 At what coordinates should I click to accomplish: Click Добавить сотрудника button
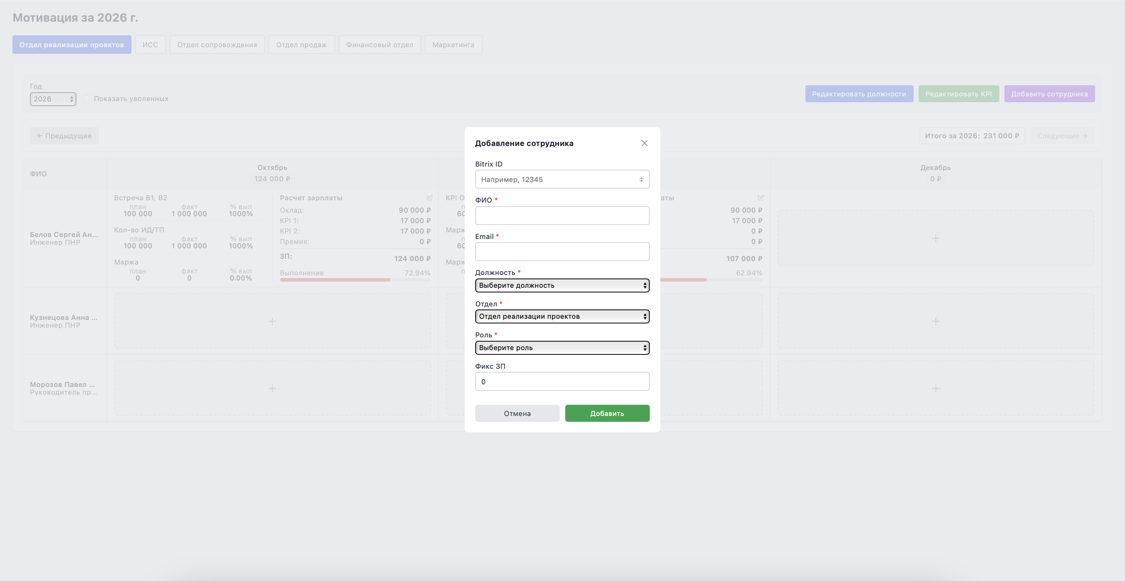coord(1049,94)
